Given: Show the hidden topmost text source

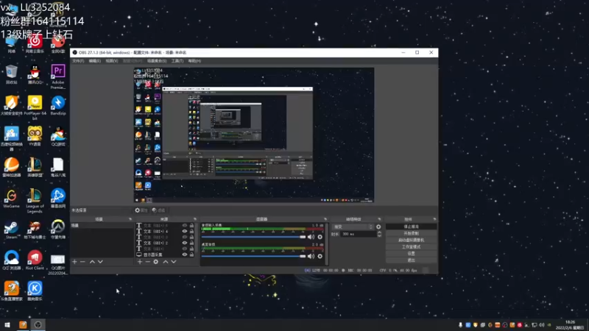Looking at the screenshot, I should point(185,226).
